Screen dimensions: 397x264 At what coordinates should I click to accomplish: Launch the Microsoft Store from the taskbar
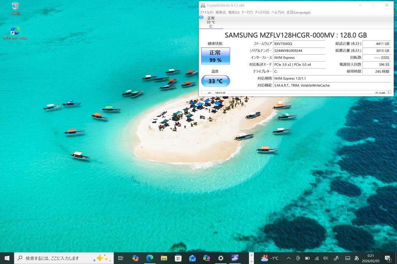pyautogui.click(x=178, y=258)
